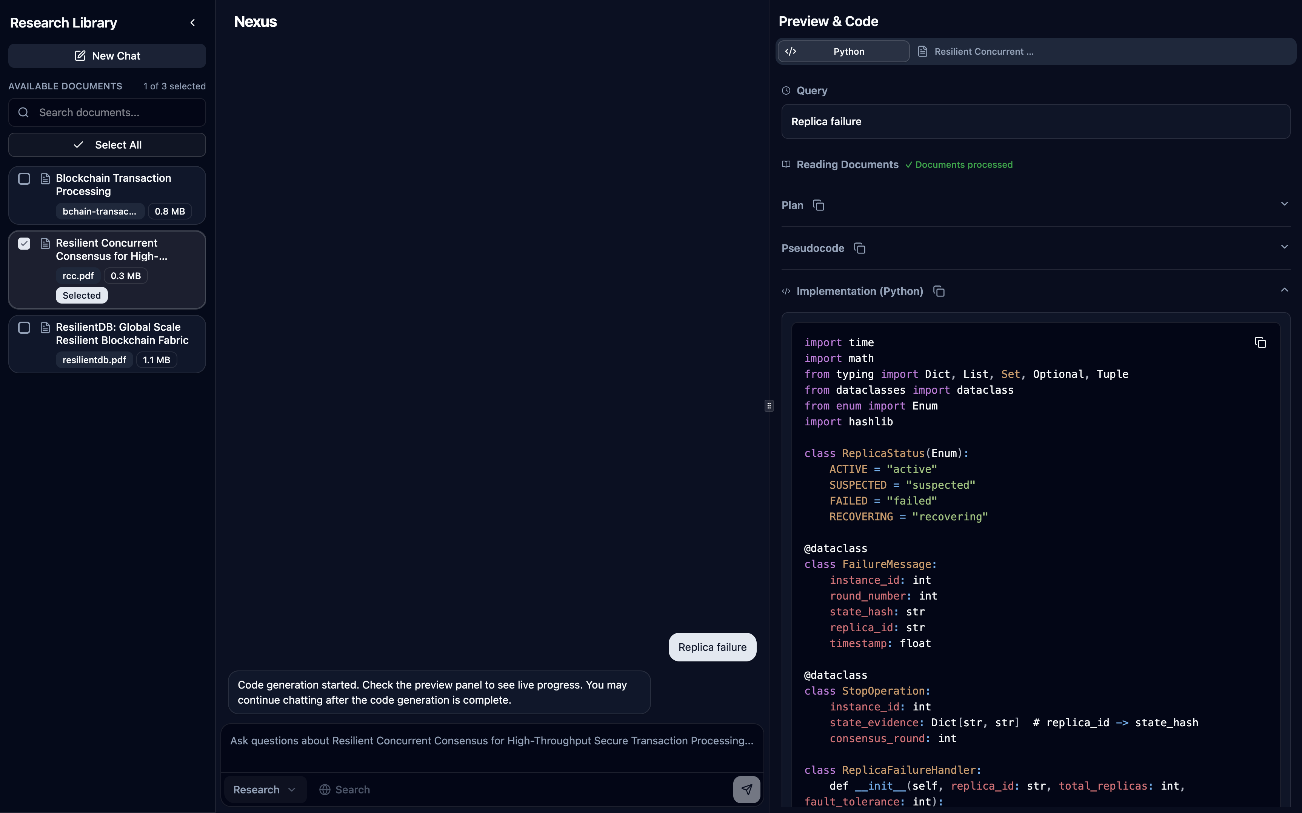Copy code from the code block corner
The width and height of the screenshot is (1302, 813).
1260,342
